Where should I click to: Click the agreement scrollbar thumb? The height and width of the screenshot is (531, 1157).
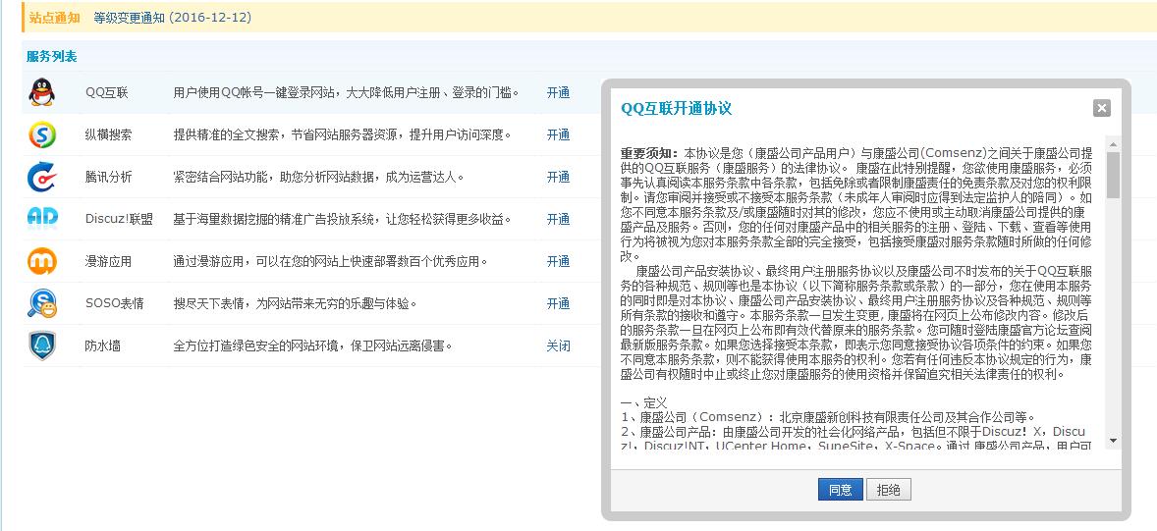[x=1114, y=176]
